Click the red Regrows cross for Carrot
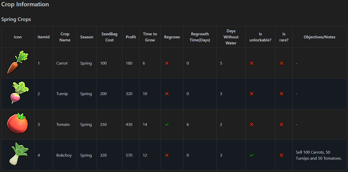The image size is (348, 172). coord(167,63)
